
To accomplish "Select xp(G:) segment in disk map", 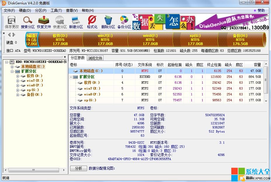I will 195,40.
